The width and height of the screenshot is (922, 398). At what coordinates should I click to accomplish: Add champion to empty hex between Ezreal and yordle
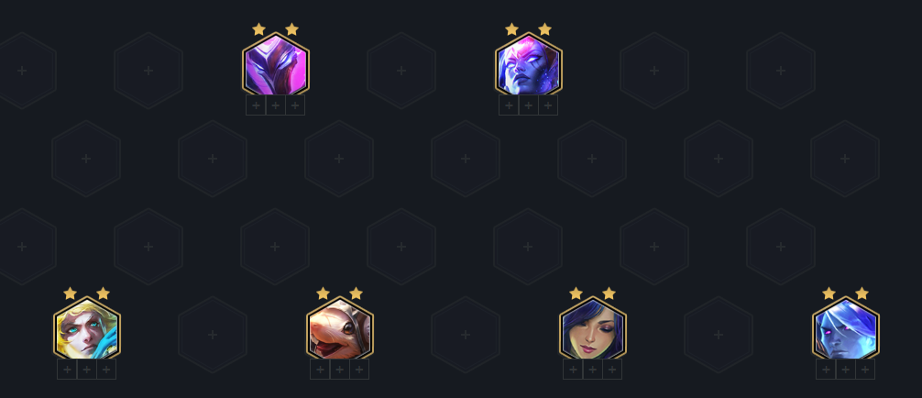coord(213,335)
